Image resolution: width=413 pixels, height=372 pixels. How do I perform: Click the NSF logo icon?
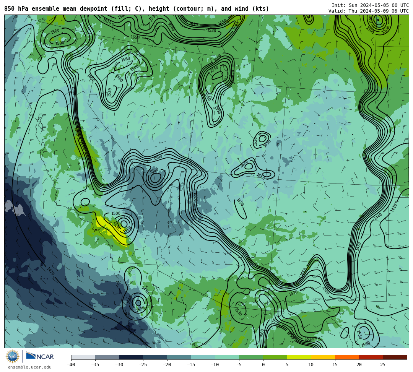click(x=12, y=357)
